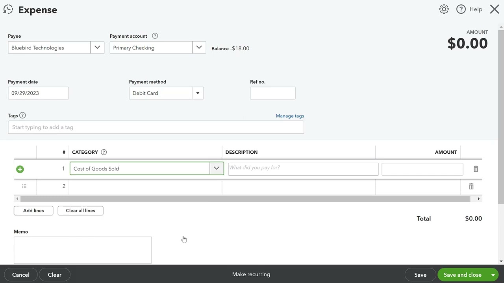Screen dimensions: 504x283
Task: Click the Save button
Action: (x=420, y=275)
